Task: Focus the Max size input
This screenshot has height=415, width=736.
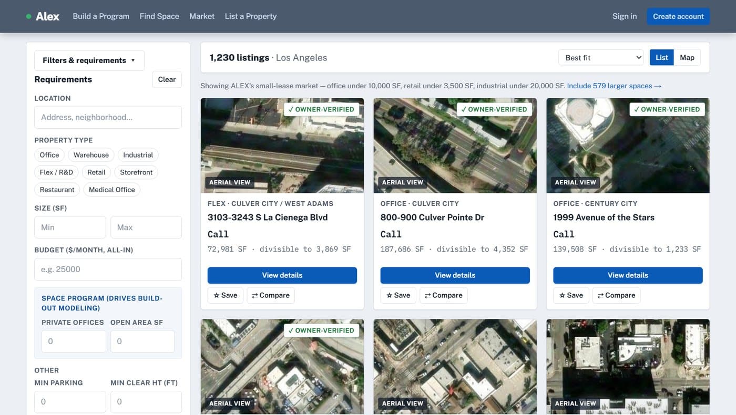Action: click(146, 227)
